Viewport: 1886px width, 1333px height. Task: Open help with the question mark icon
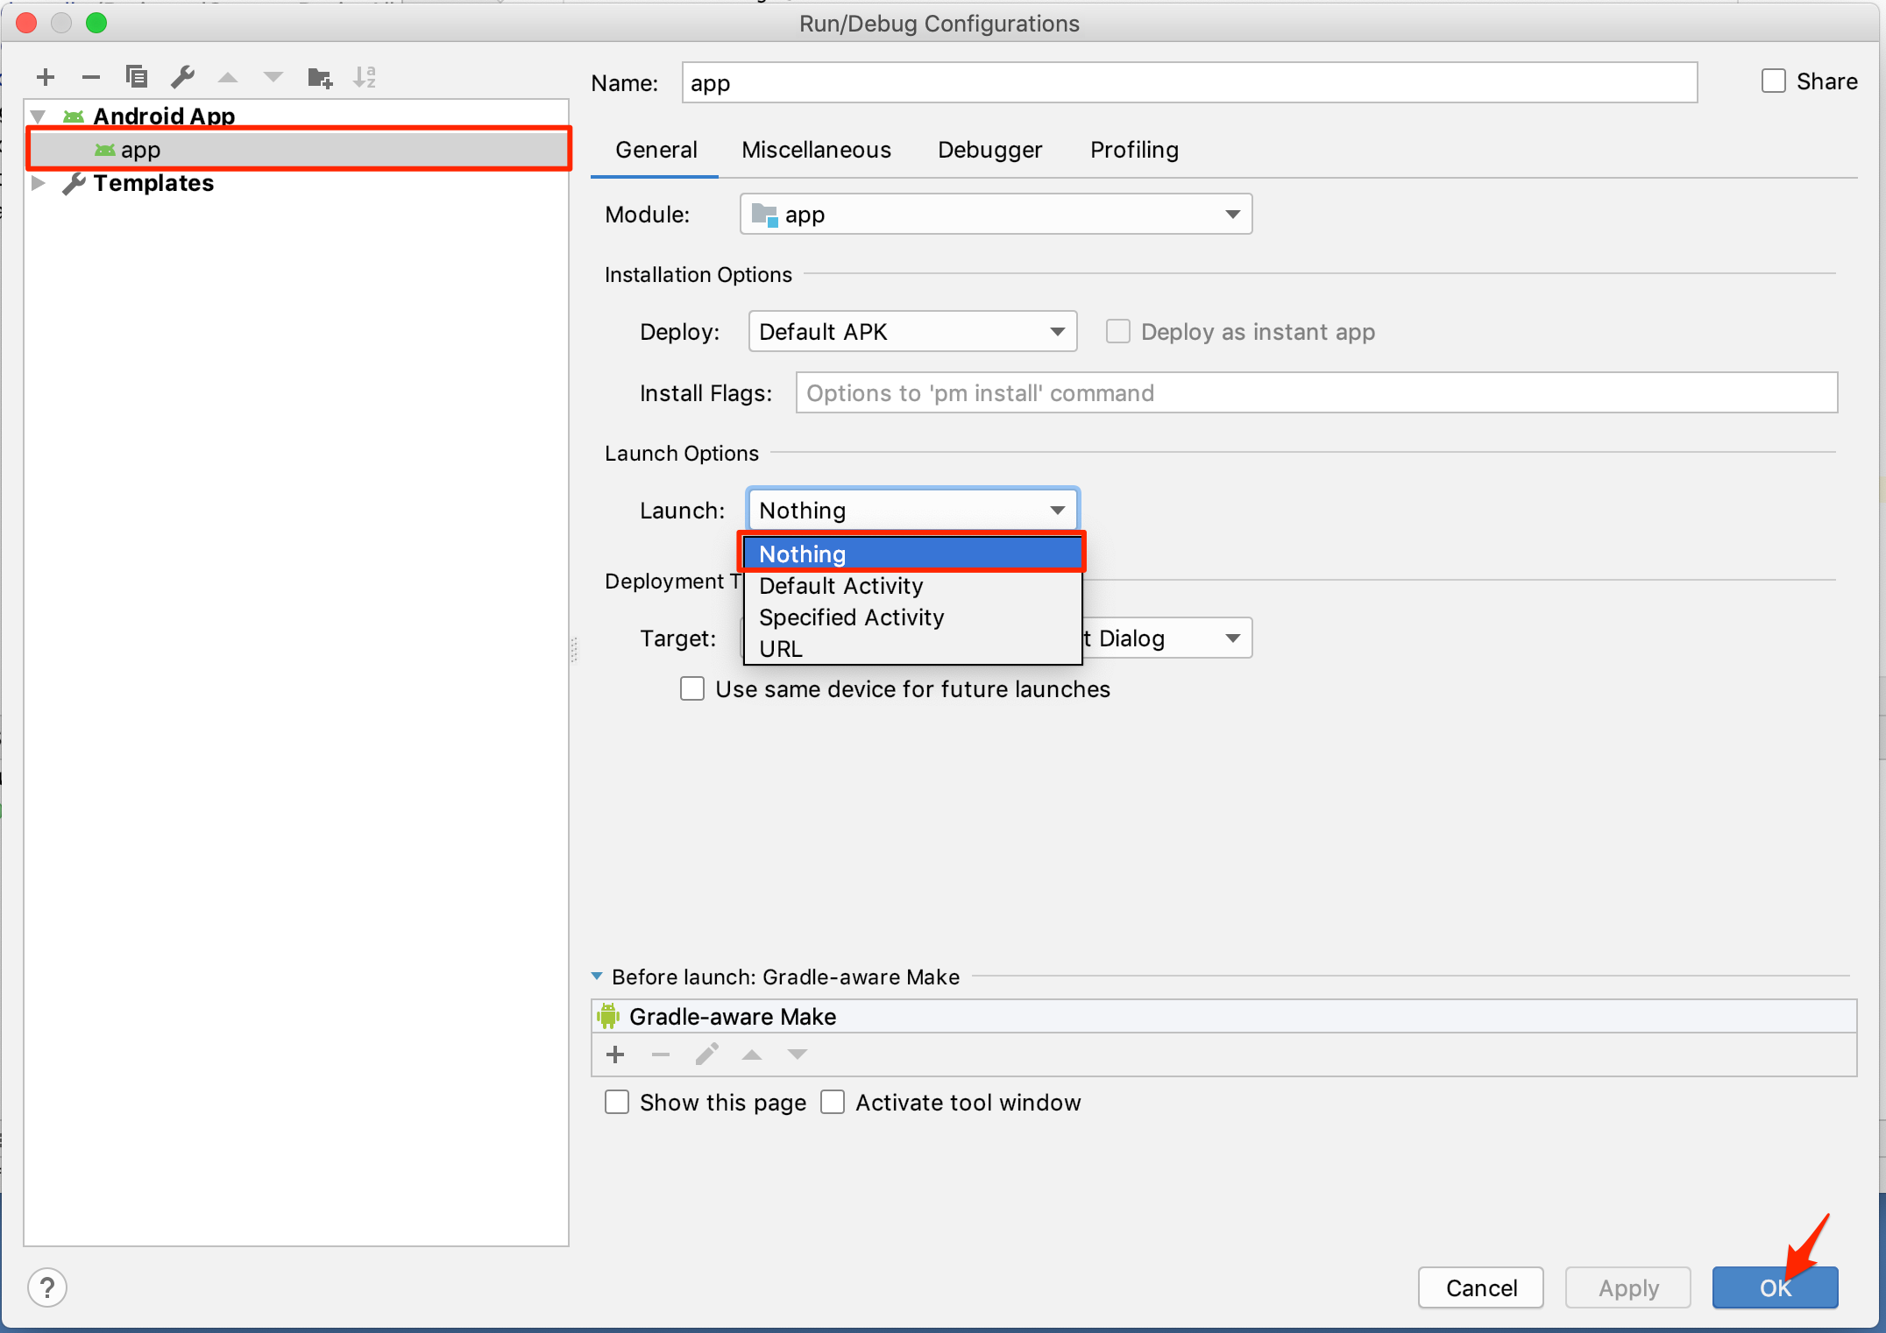(x=47, y=1287)
